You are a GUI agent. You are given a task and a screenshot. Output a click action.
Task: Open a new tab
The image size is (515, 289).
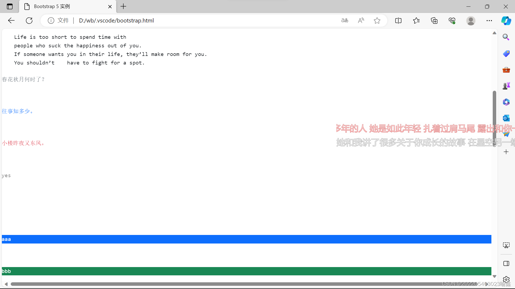(x=123, y=6)
